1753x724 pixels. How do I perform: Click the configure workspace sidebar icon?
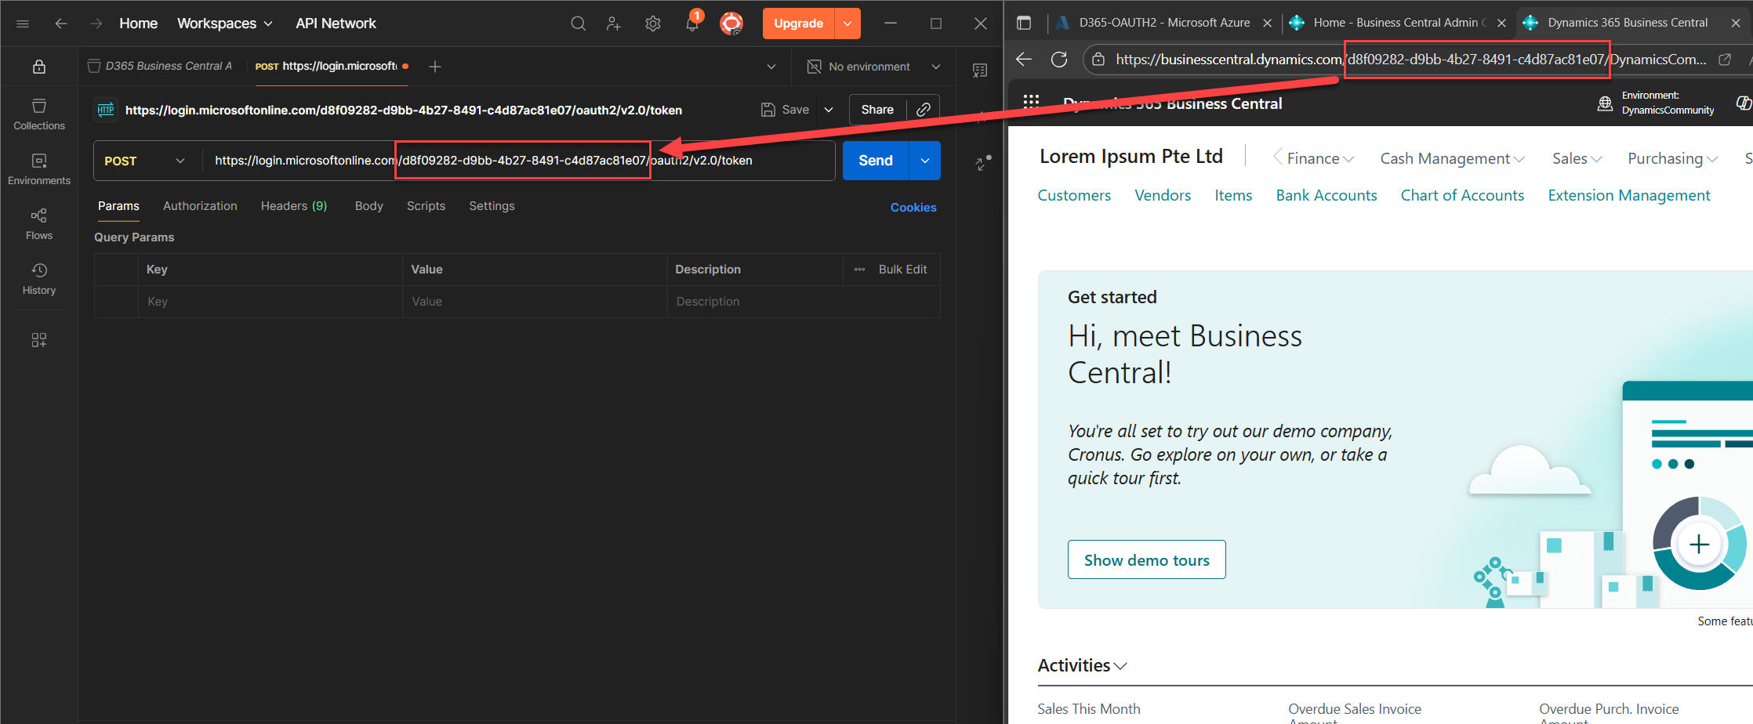click(x=39, y=340)
